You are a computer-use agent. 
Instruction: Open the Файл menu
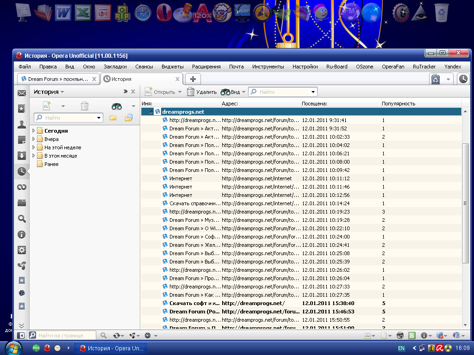coord(25,67)
